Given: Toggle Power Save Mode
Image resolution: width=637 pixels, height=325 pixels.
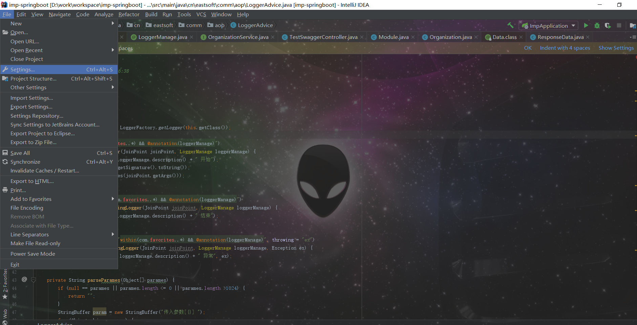Looking at the screenshot, I should pyautogui.click(x=59, y=254).
